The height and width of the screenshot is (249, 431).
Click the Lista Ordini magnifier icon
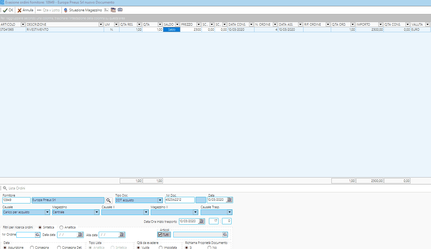coord(5,188)
